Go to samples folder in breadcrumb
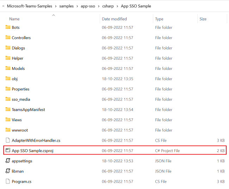The width and height of the screenshot is (229, 189). tap(67, 6)
